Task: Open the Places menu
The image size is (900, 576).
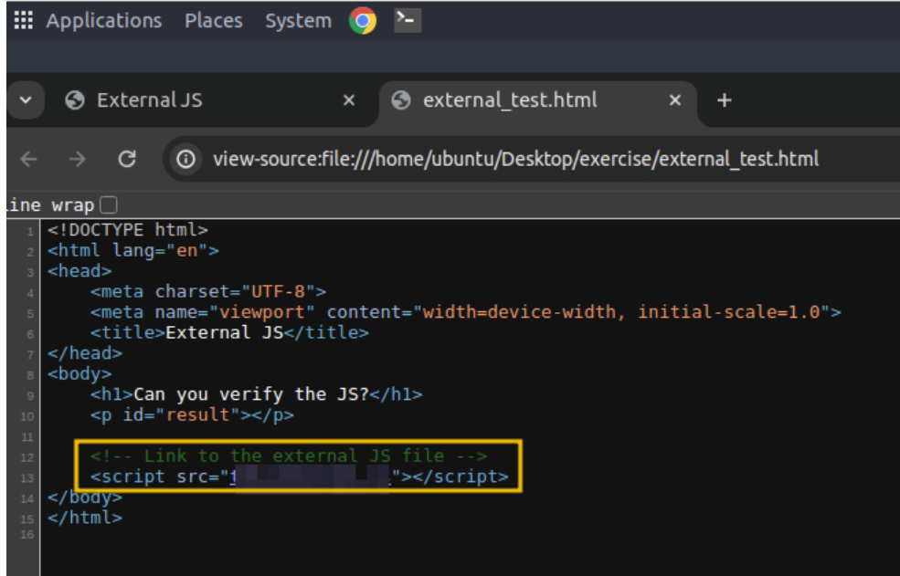Action: coord(213,21)
